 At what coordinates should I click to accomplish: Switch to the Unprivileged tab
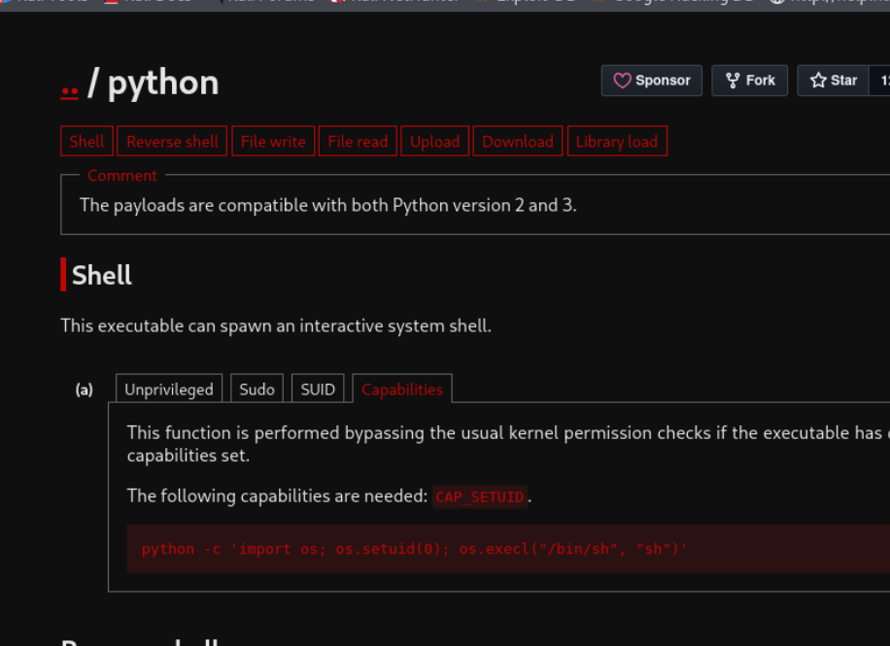[169, 390]
